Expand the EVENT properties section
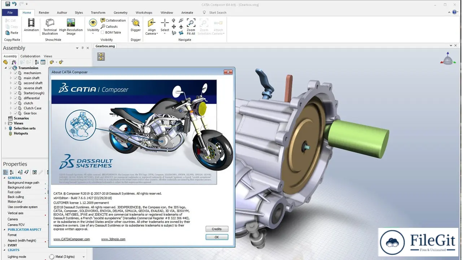This screenshot has width=462, height=260. tap(5, 245)
